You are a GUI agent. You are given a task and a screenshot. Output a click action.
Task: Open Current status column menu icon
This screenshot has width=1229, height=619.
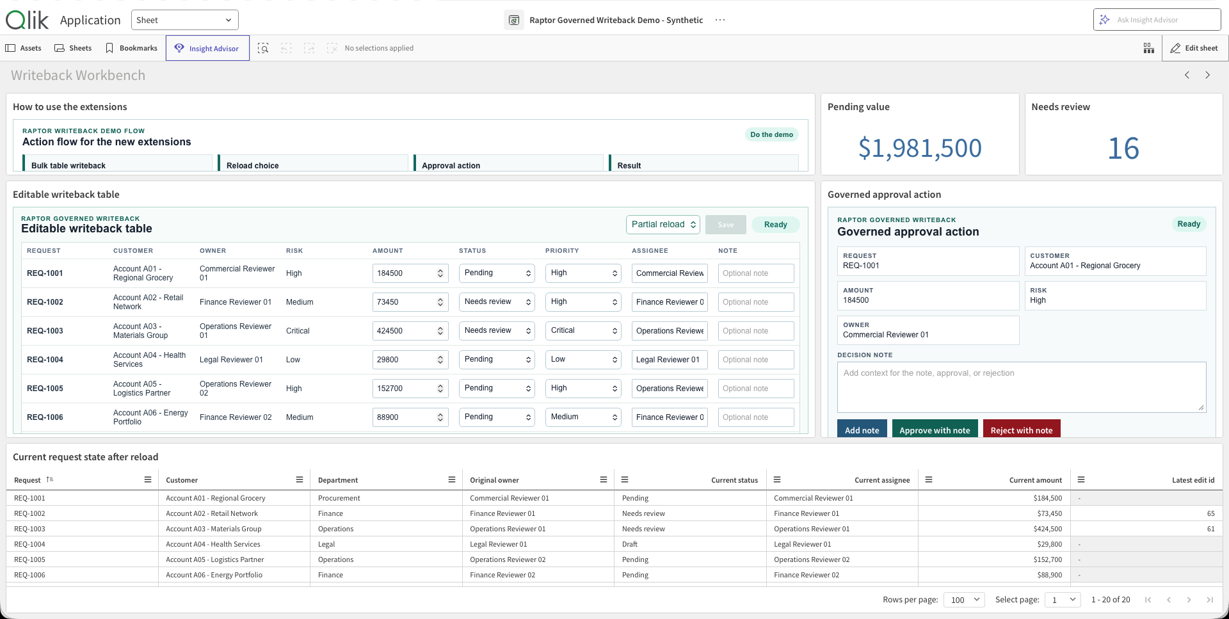(625, 479)
